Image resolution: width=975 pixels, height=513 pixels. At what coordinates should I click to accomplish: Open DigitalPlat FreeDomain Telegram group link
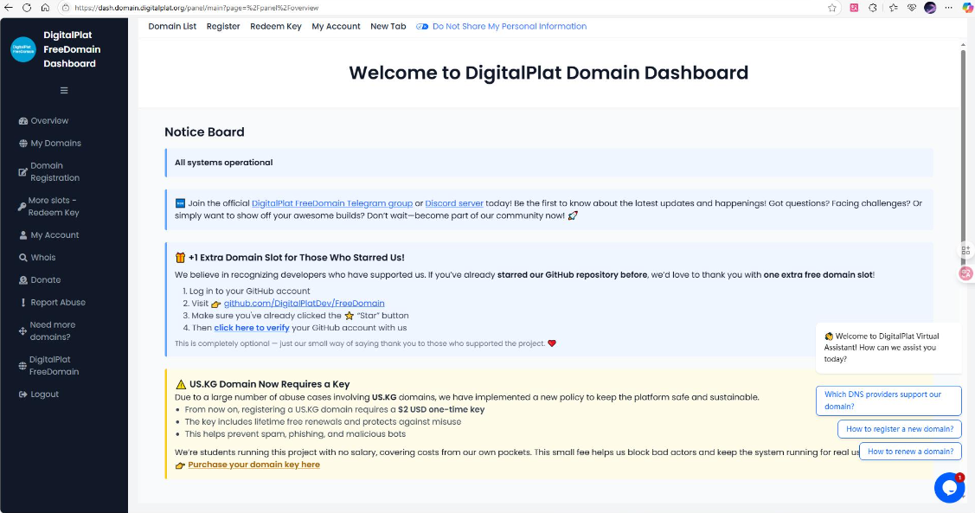click(x=332, y=203)
